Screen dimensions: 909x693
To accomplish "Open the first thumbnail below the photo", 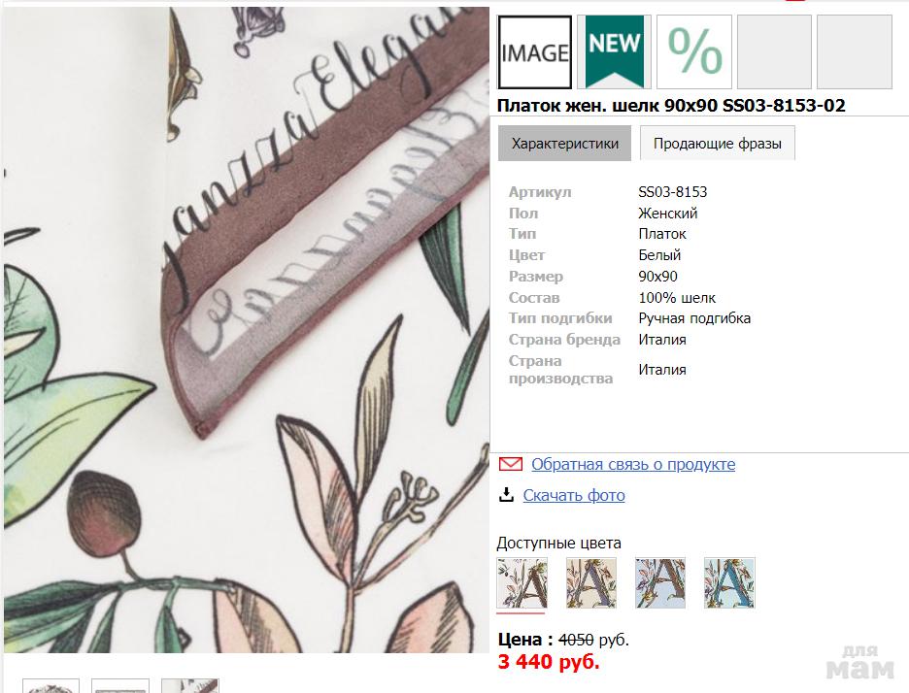I will tap(51, 685).
